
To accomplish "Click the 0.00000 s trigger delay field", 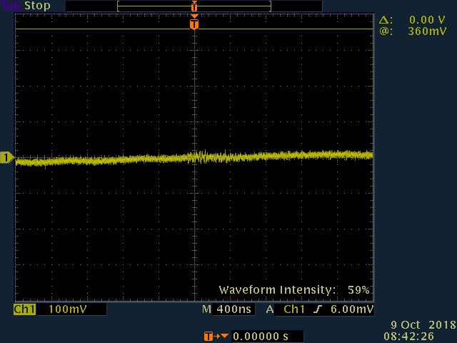I will click(x=261, y=337).
